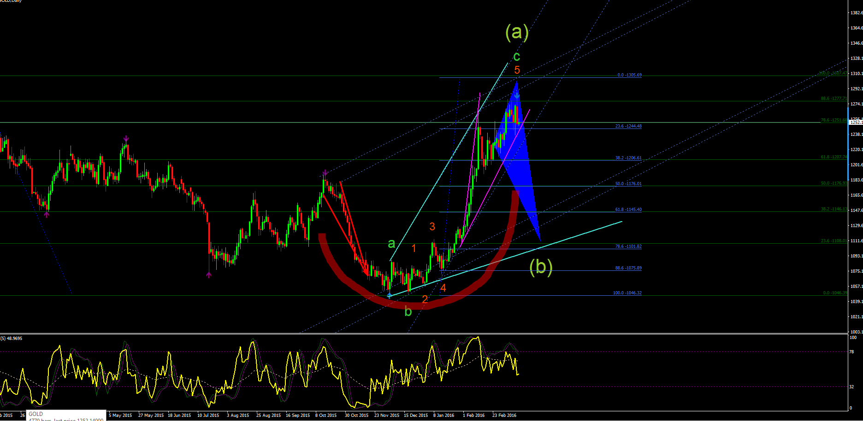Image resolution: width=863 pixels, height=421 pixels.
Task: Select the "10 Jul 2015" date label
Action: (x=208, y=415)
